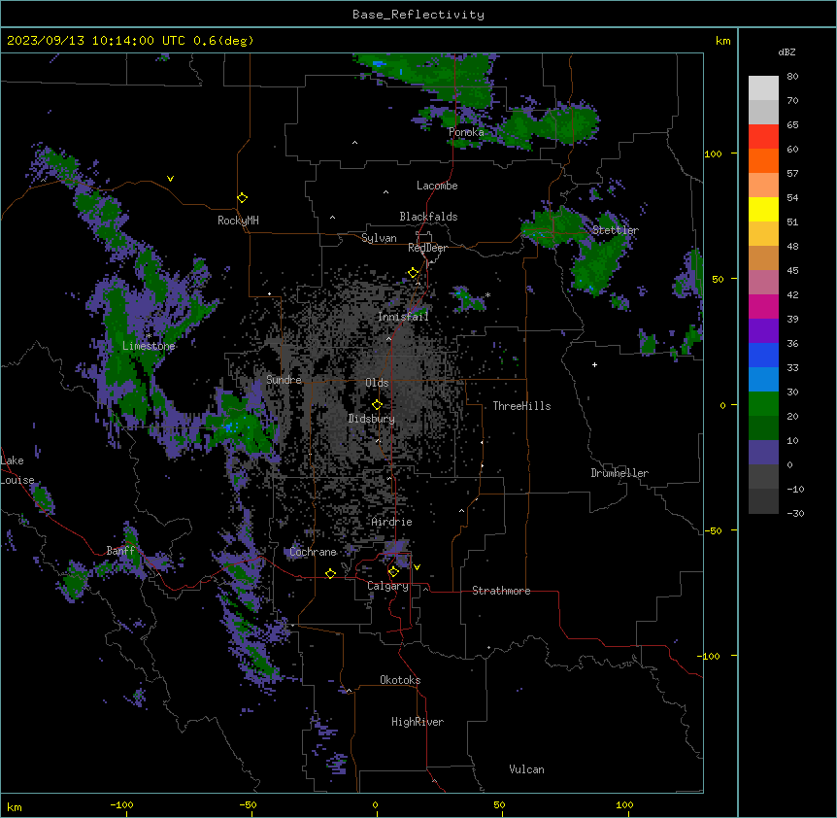Select the light gray 80-70 dBZ legend swatch
This screenshot has height=818, width=837.
tap(763, 88)
